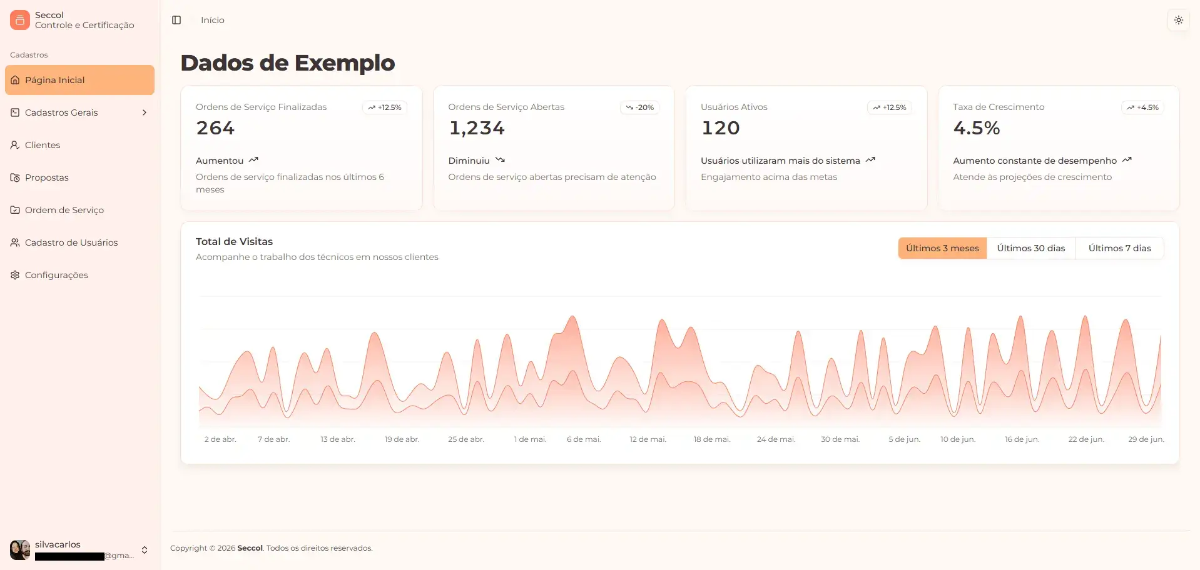This screenshot has width=1200, height=570.
Task: Click the Ordem de Serviço folder icon
Action: pos(14,210)
